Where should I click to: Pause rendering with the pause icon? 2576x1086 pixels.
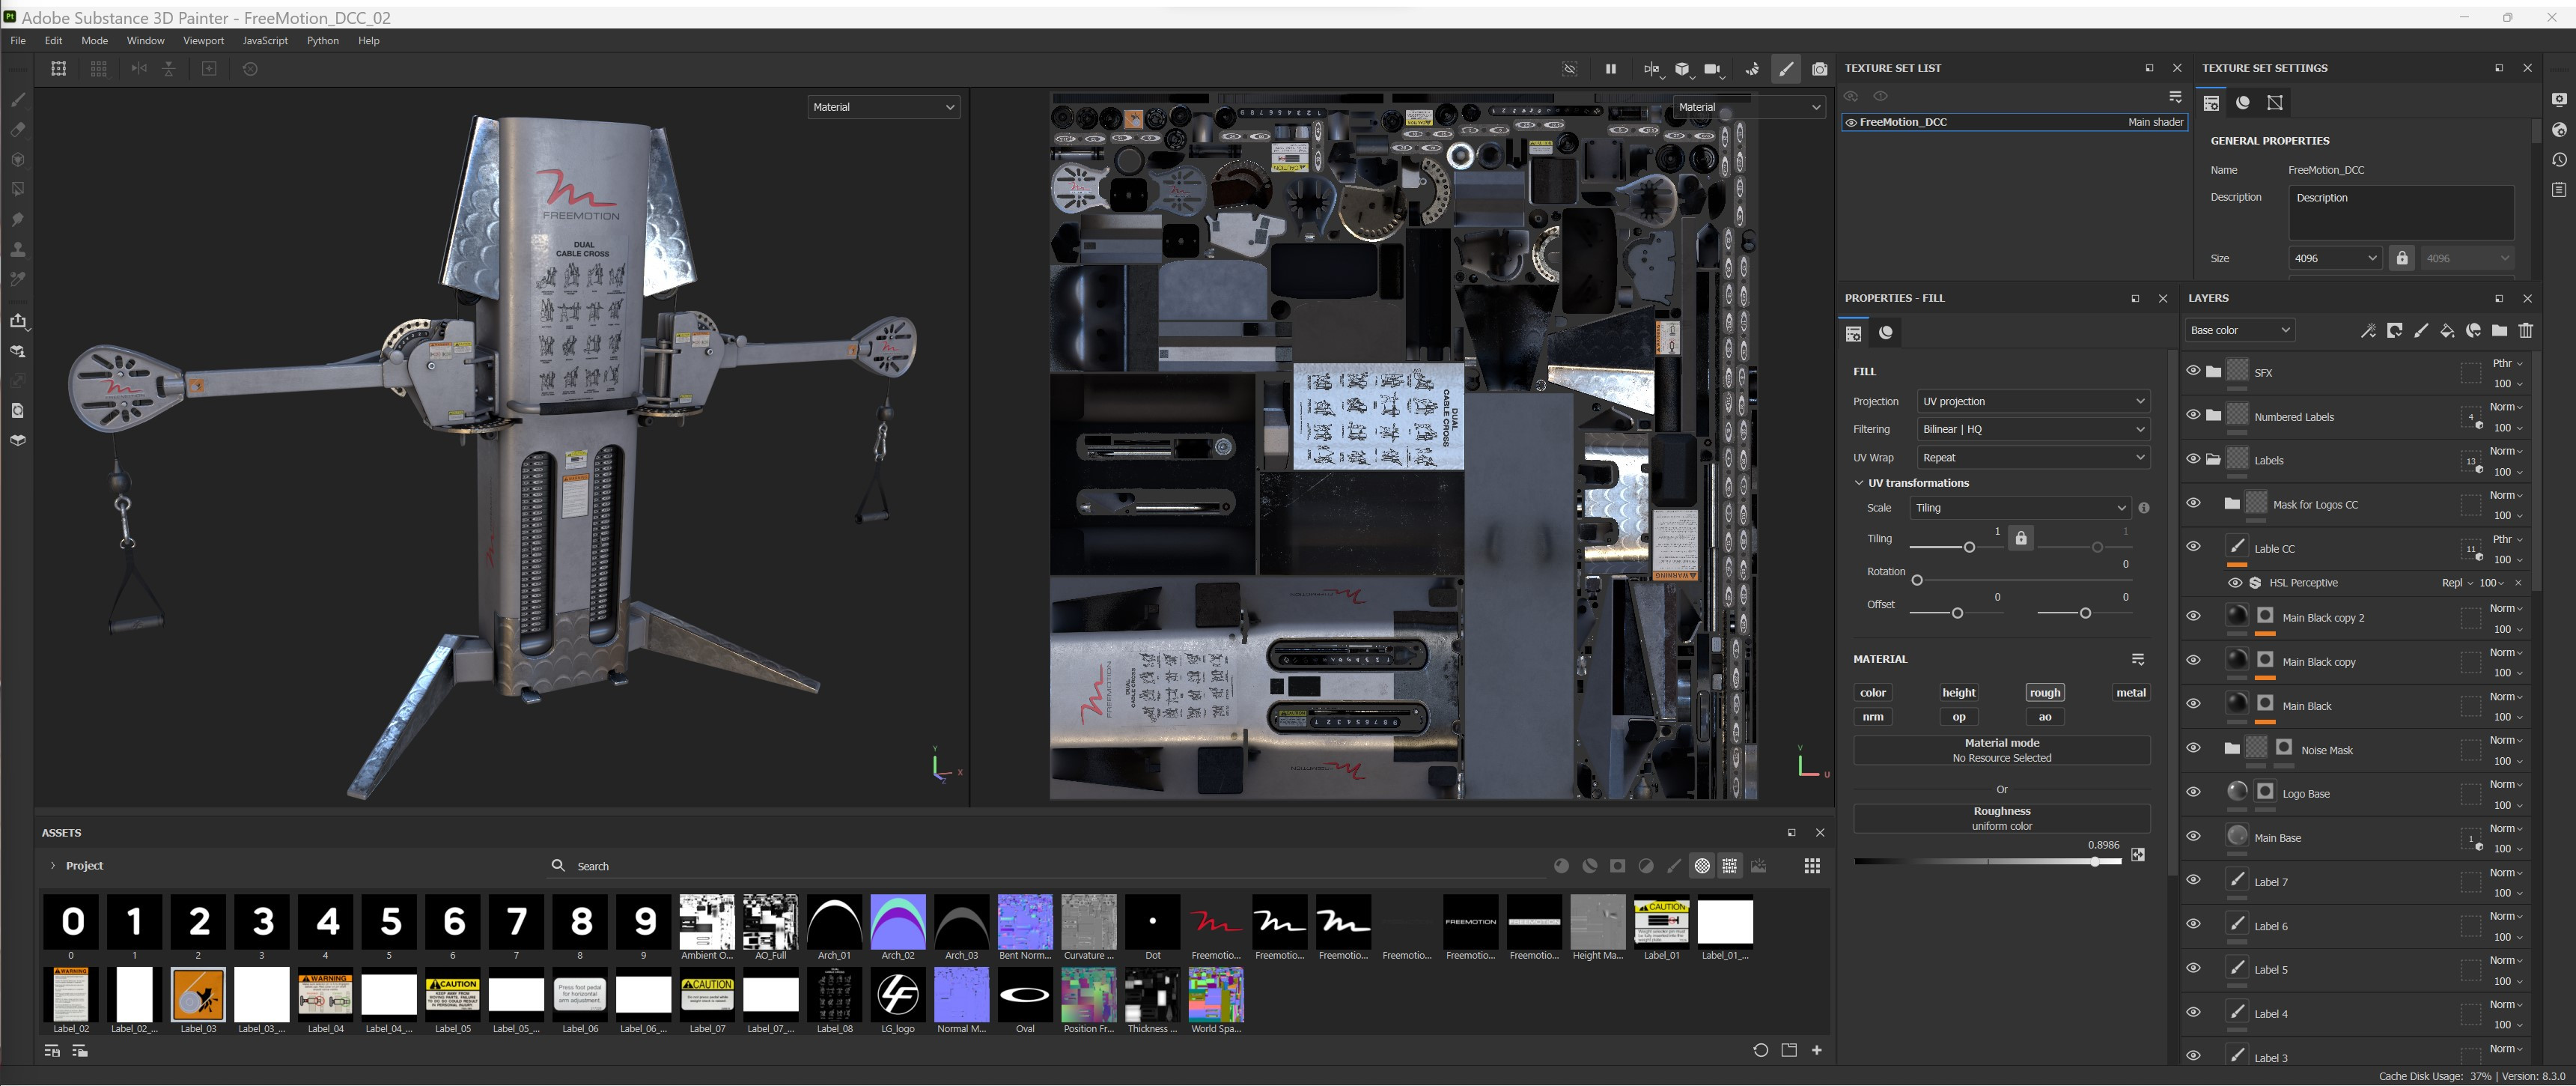(1610, 69)
